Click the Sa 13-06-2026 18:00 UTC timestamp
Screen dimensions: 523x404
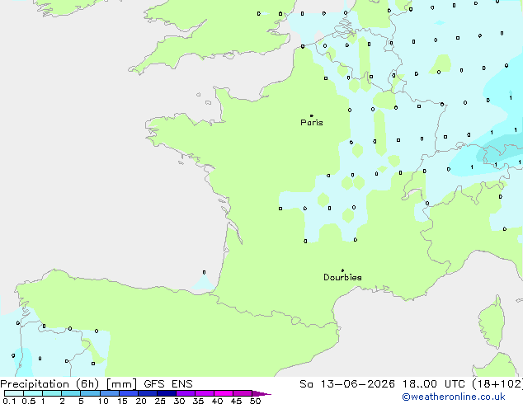click(x=383, y=384)
